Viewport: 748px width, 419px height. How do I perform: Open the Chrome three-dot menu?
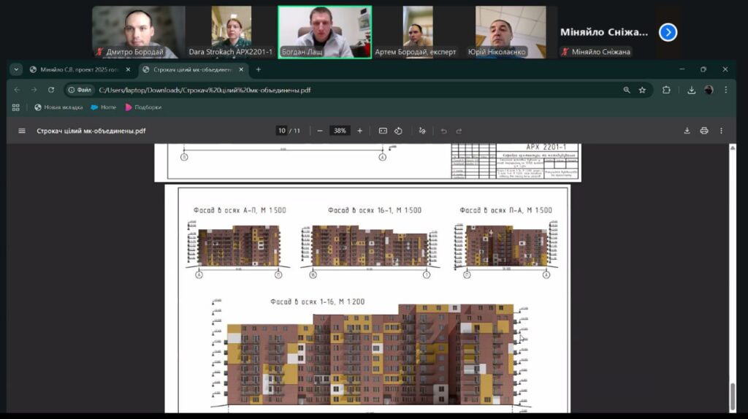(x=725, y=90)
